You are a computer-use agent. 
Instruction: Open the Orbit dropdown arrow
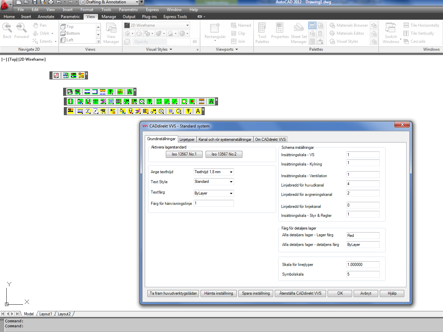click(x=52, y=33)
